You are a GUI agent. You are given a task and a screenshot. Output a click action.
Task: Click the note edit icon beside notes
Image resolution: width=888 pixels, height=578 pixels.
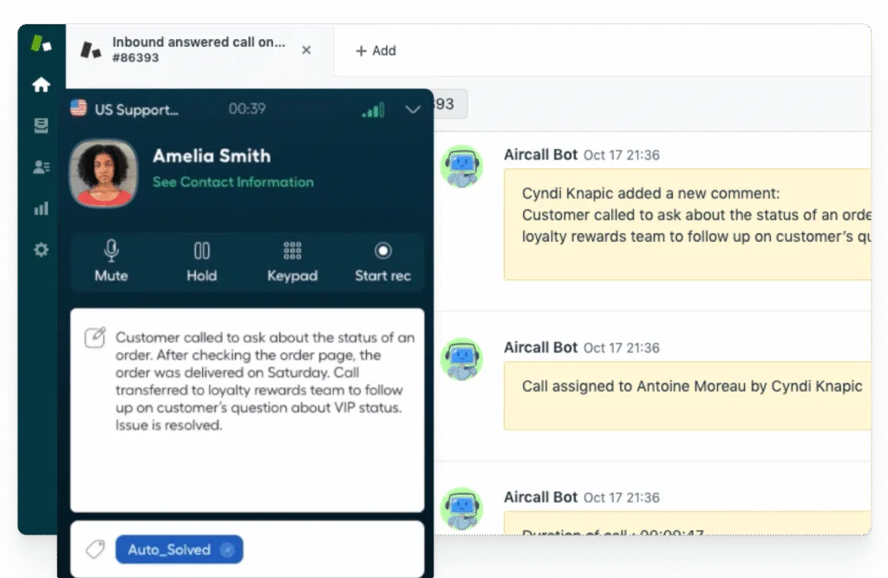click(95, 337)
